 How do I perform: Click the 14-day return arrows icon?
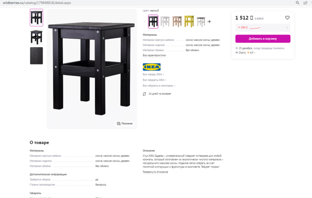pos(144,94)
